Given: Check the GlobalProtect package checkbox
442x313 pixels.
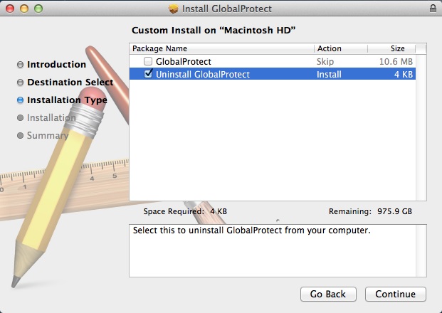Looking at the screenshot, I should [148, 61].
